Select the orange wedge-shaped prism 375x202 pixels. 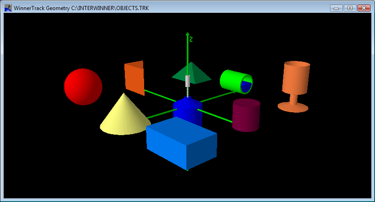coord(134,77)
